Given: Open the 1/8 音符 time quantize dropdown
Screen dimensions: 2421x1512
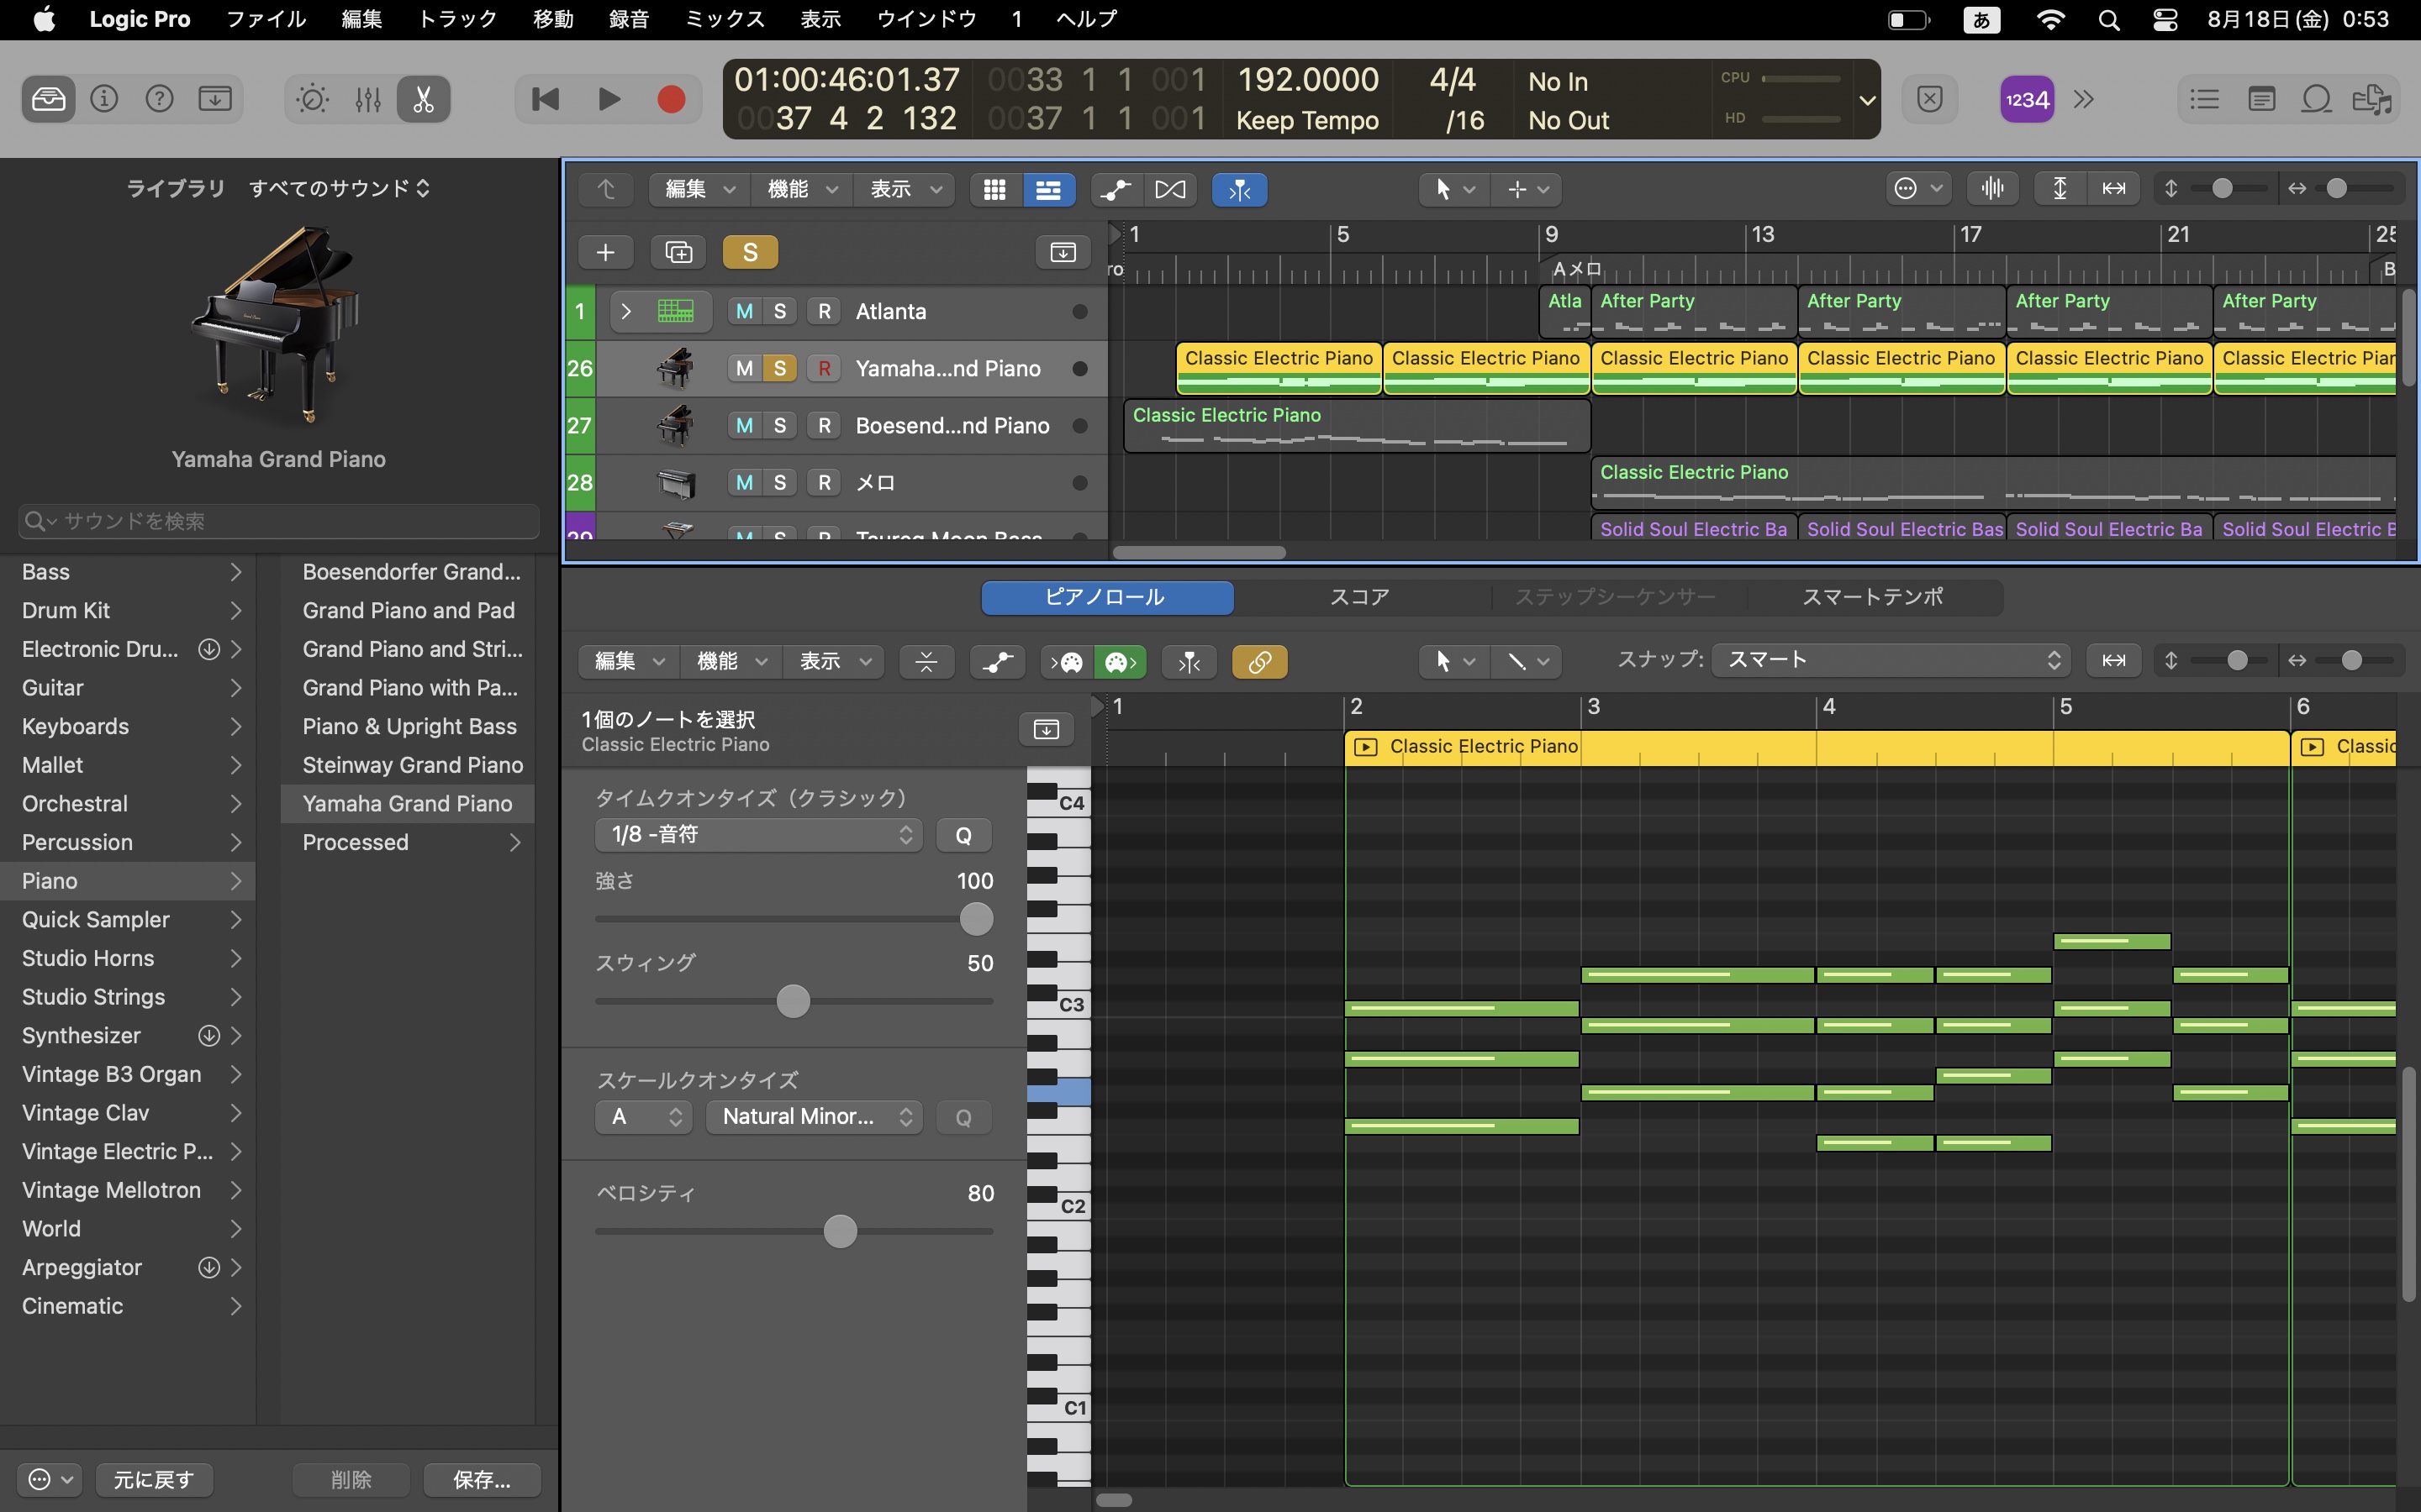Looking at the screenshot, I should coord(758,834).
